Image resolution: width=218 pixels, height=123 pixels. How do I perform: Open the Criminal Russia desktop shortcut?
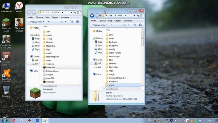pyautogui.click(x=6, y=59)
